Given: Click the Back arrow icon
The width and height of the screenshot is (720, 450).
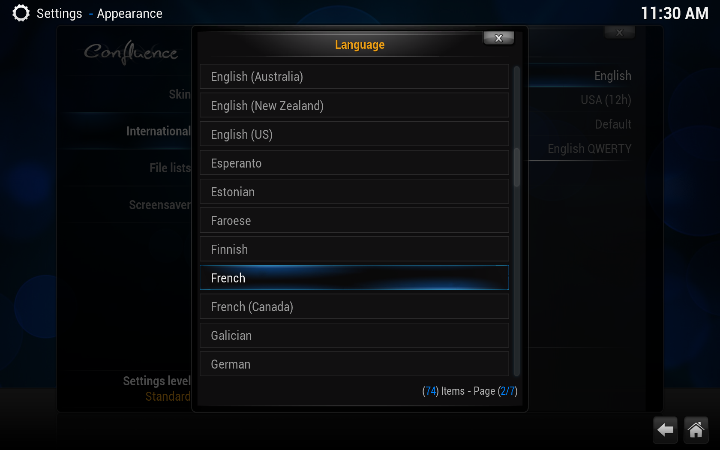Looking at the screenshot, I should click(665, 429).
